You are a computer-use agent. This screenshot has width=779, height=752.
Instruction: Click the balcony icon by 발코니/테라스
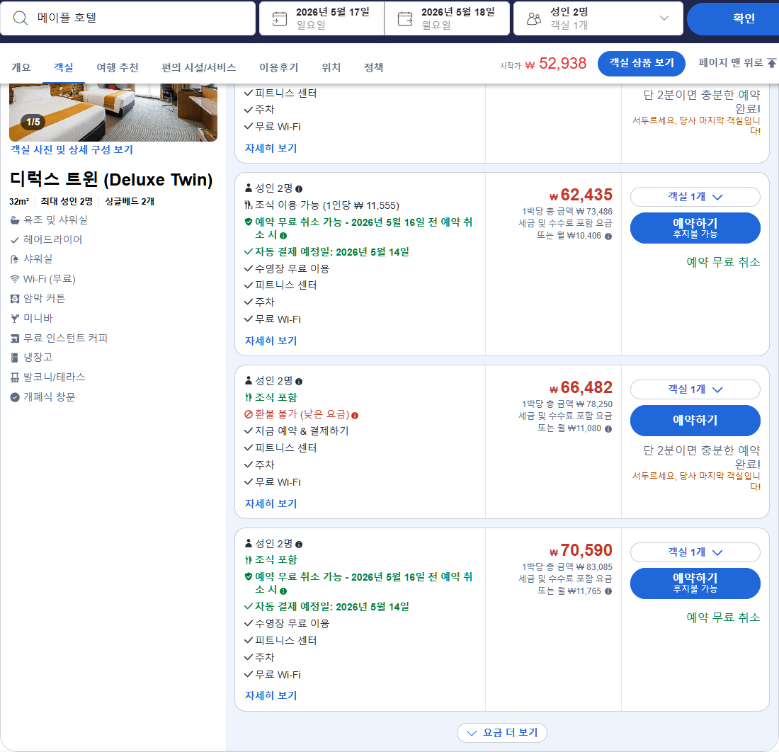[15, 377]
